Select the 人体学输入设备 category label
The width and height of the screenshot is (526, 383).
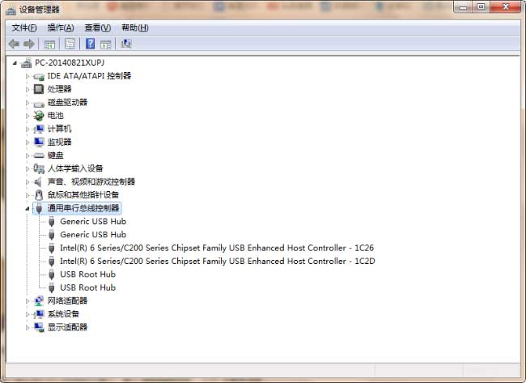click(x=75, y=168)
